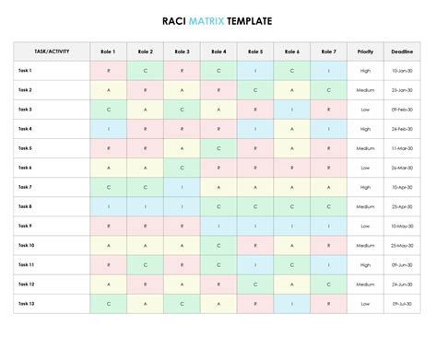Click the Priority column header

[x=365, y=52]
